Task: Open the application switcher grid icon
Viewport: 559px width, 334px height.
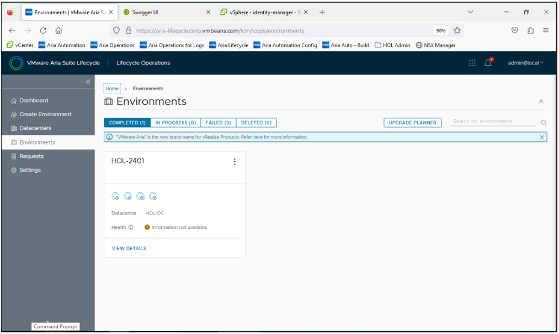Action: (472, 63)
